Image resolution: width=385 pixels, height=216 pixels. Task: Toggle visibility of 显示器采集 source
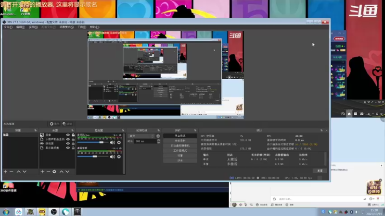coord(68,148)
